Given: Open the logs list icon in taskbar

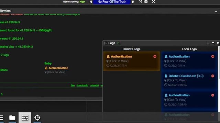Looking at the screenshot, I should [x=25, y=118].
